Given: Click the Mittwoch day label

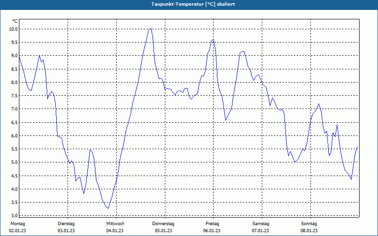Looking at the screenshot, I should [x=115, y=224].
